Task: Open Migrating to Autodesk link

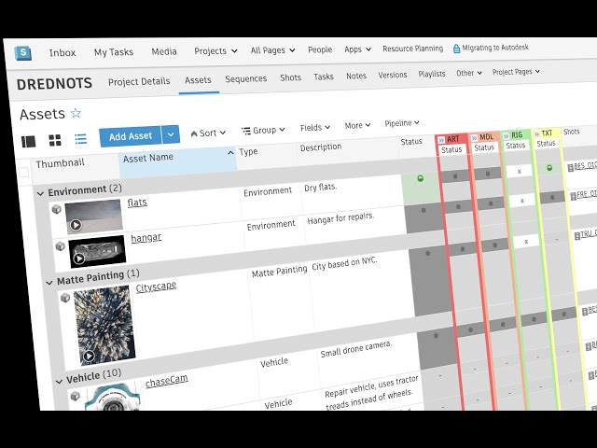Action: point(495,48)
